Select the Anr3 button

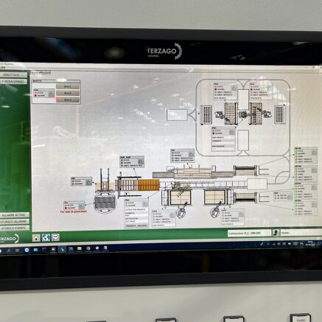[x=68, y=99]
